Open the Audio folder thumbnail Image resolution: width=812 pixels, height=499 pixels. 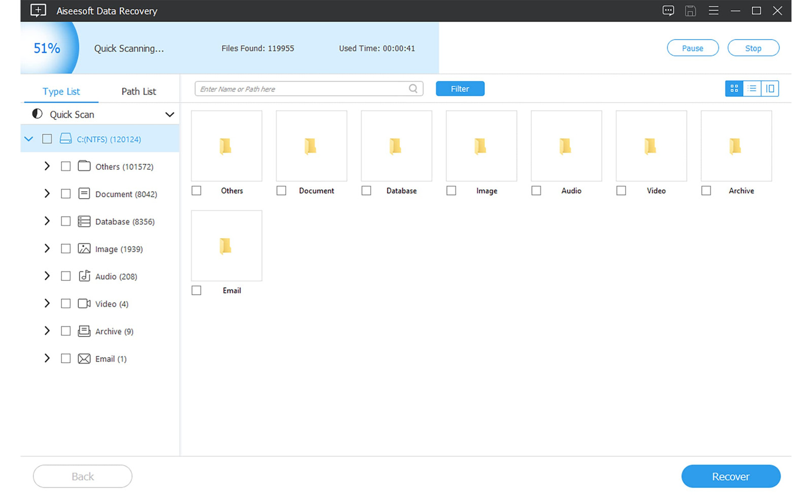coord(566,146)
